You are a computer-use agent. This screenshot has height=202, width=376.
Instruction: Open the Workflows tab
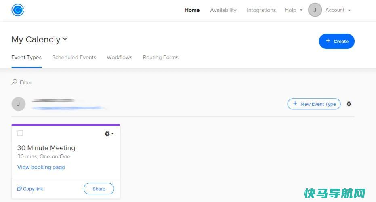[120, 57]
